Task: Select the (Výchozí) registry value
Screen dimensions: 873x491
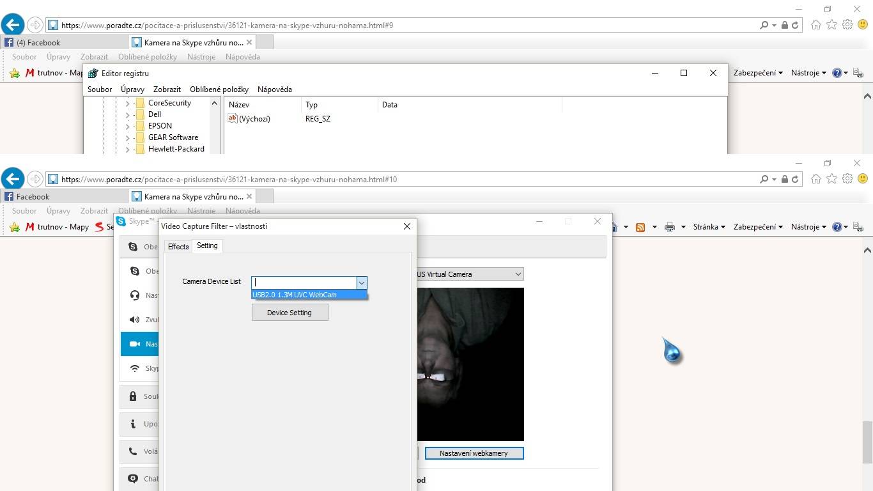Action: [254, 119]
